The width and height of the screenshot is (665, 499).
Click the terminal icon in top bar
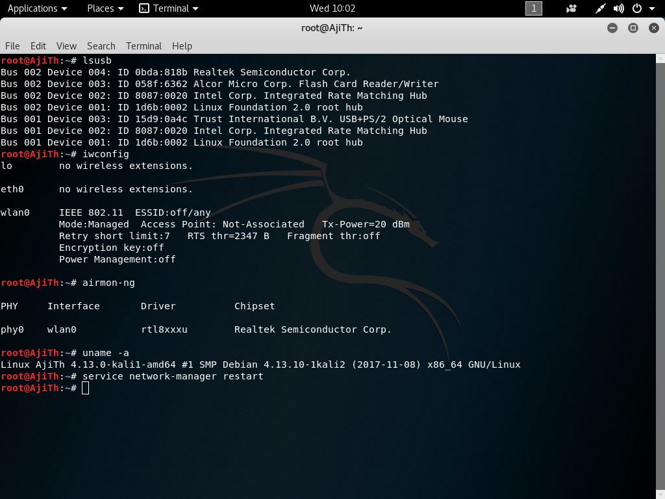pos(144,8)
